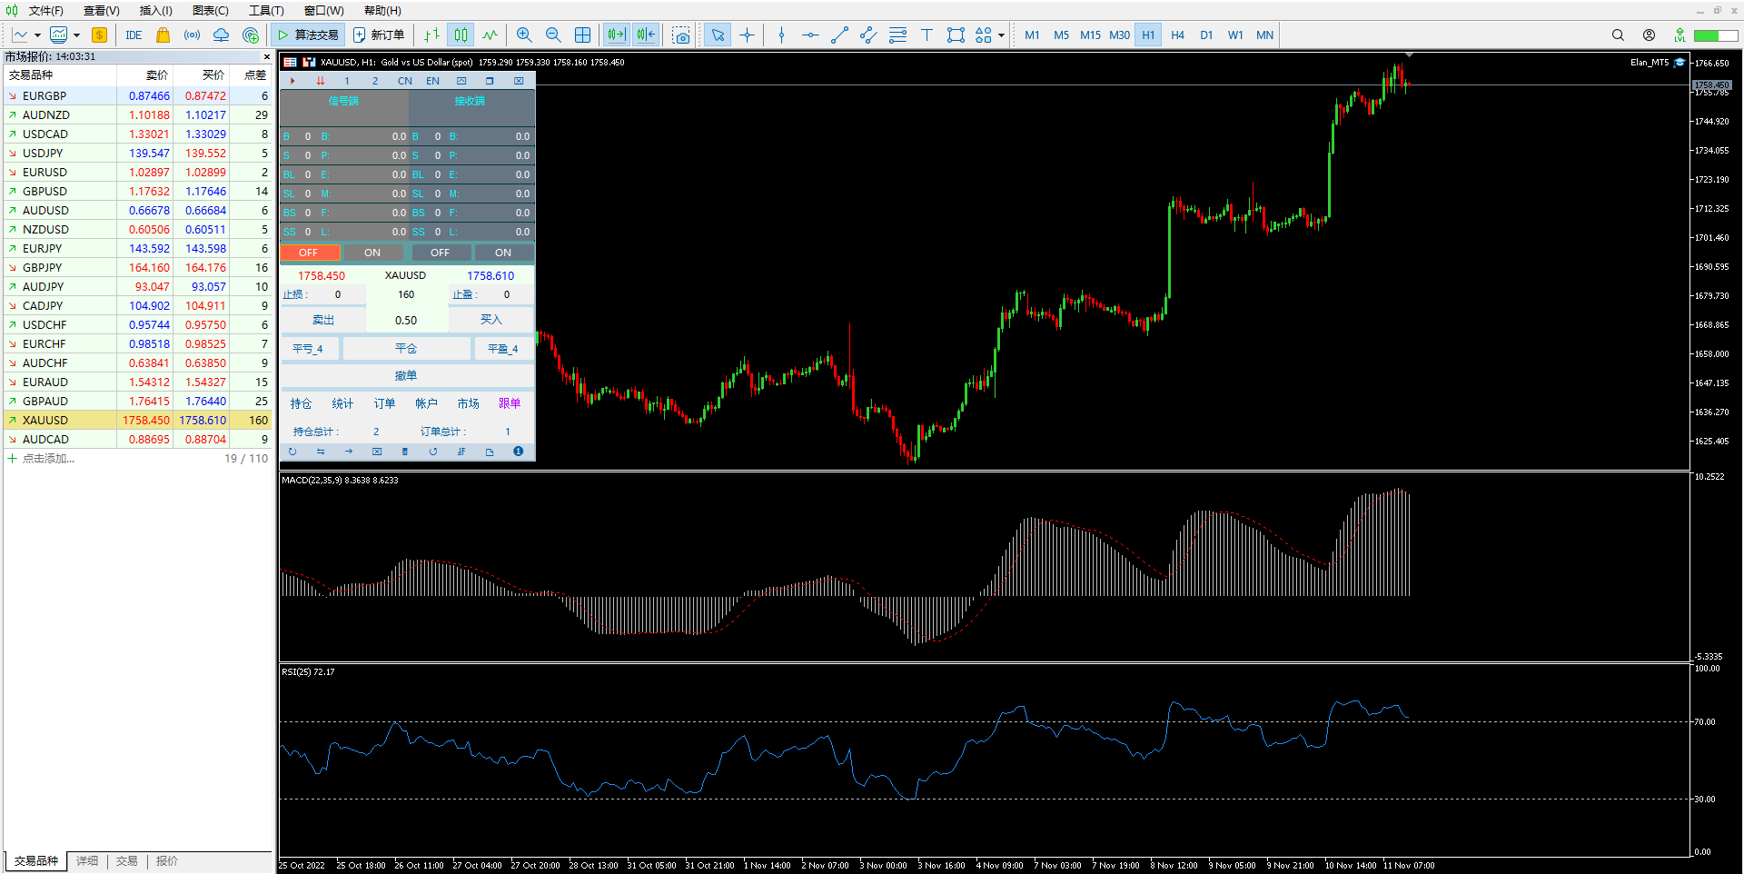The image size is (1744, 874).
Task: Click the refresh icon in panel footer
Action: point(292,452)
